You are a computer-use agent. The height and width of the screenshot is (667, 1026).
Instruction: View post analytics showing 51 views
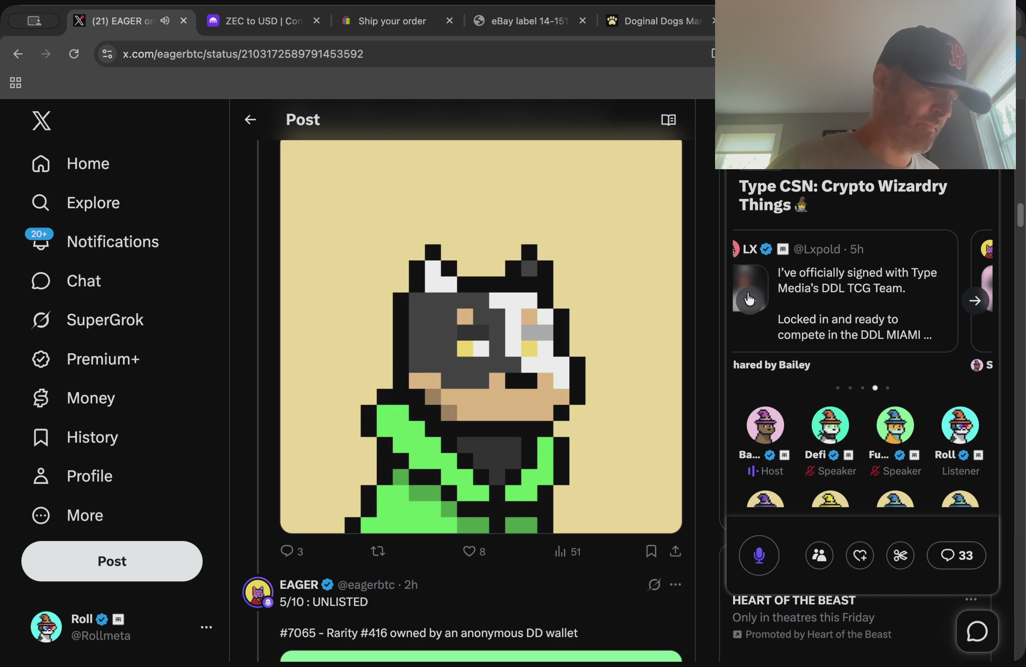[567, 551]
